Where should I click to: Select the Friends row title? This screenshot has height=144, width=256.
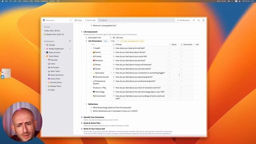[x=98, y=56]
